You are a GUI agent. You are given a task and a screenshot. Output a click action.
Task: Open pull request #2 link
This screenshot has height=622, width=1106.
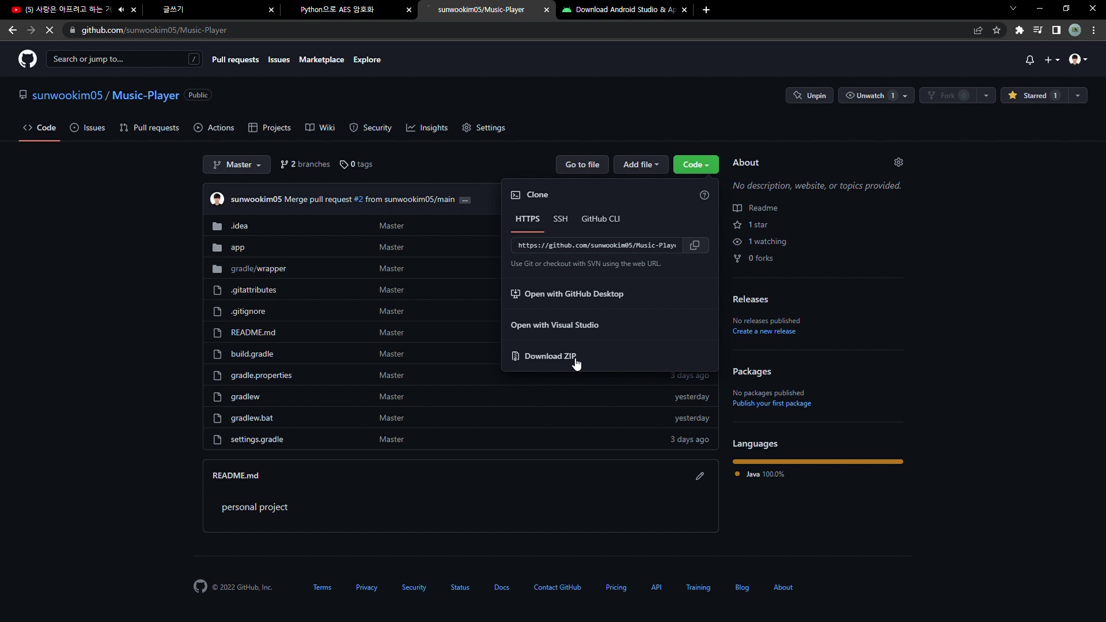[x=358, y=199]
